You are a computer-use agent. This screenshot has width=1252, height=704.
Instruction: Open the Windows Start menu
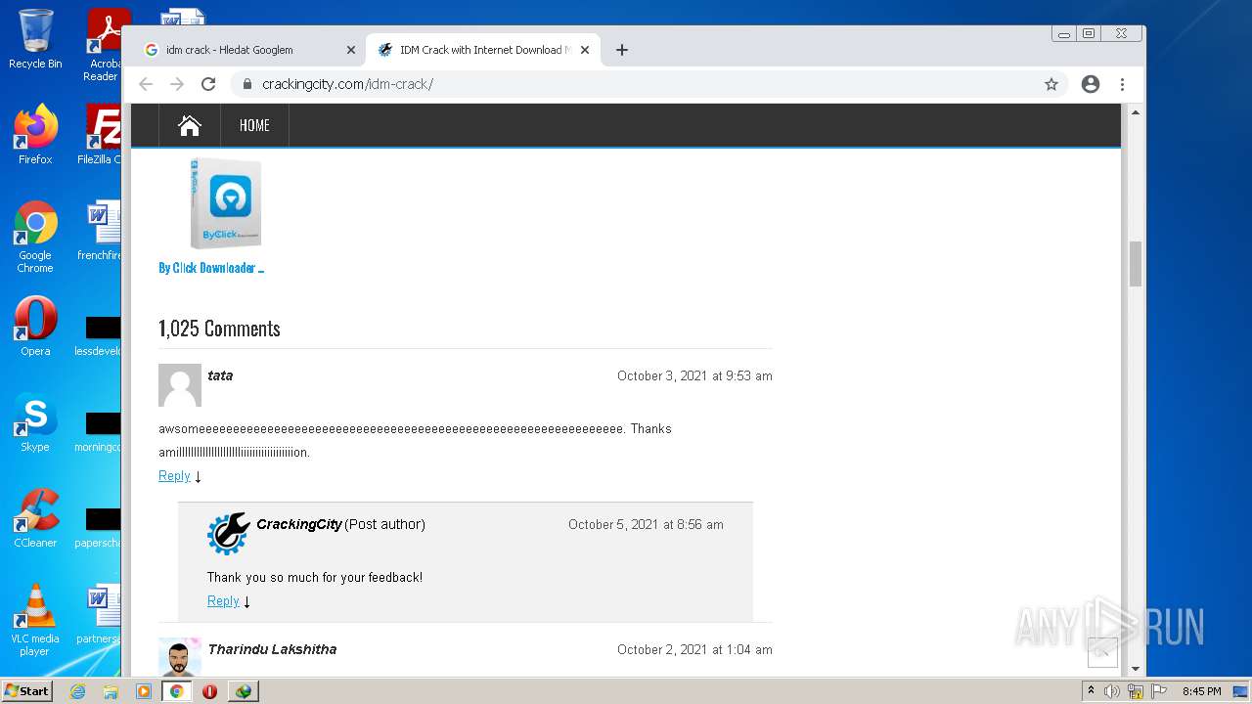[27, 691]
